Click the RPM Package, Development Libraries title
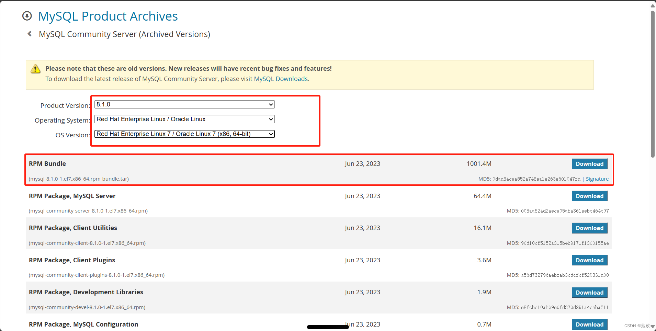This screenshot has width=656, height=331. click(x=86, y=292)
